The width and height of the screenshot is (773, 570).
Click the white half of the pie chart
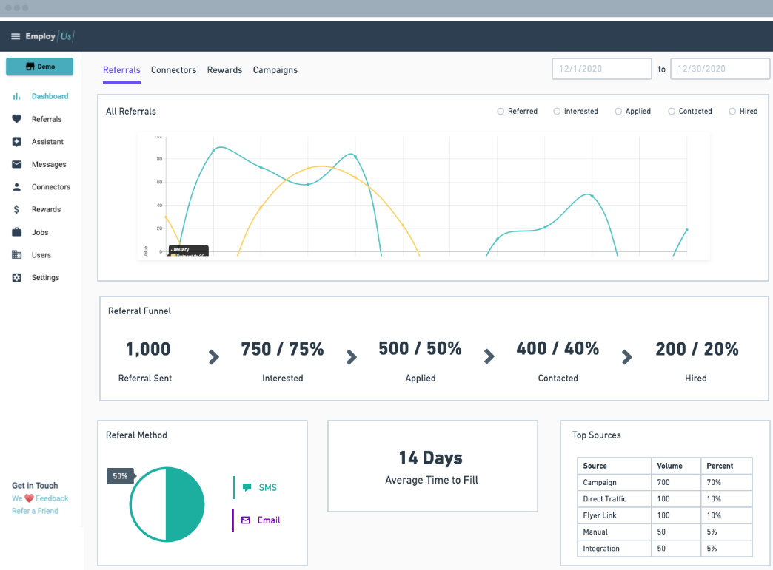pos(148,504)
